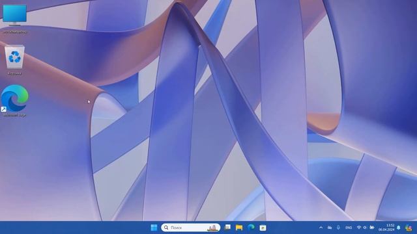The image size is (417, 234).
Task: Open notifications via the bell icon
Action: click(399, 227)
